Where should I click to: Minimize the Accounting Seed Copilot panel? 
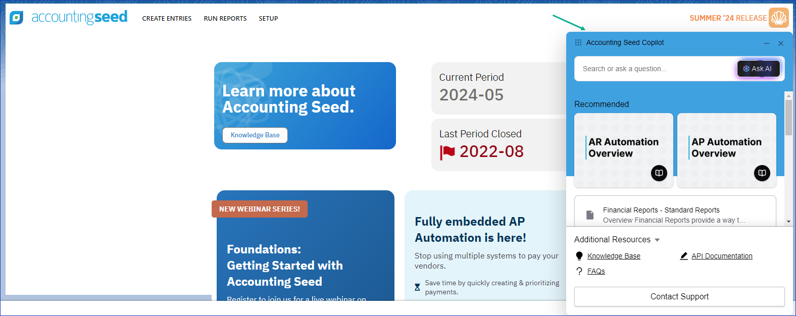pos(767,43)
